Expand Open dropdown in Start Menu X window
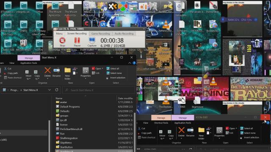The width and height of the screenshot is (271, 152). pos(102,68)
